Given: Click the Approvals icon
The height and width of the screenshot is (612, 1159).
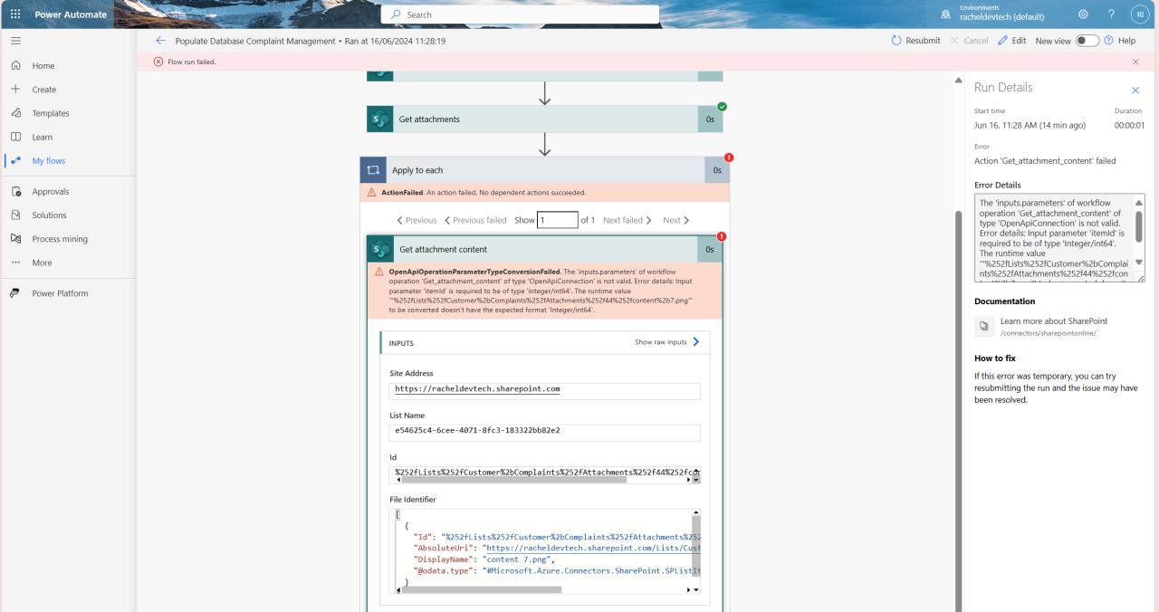Looking at the screenshot, I should [15, 191].
